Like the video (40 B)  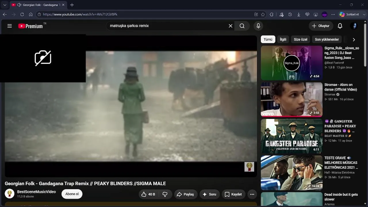pyautogui.click(x=148, y=194)
